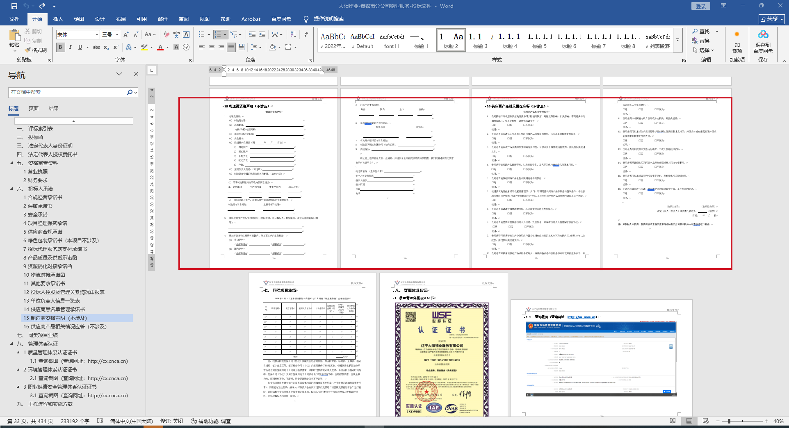Screen dimensions: 789x428
Task: Toggle italic formatting
Action: 71,47
